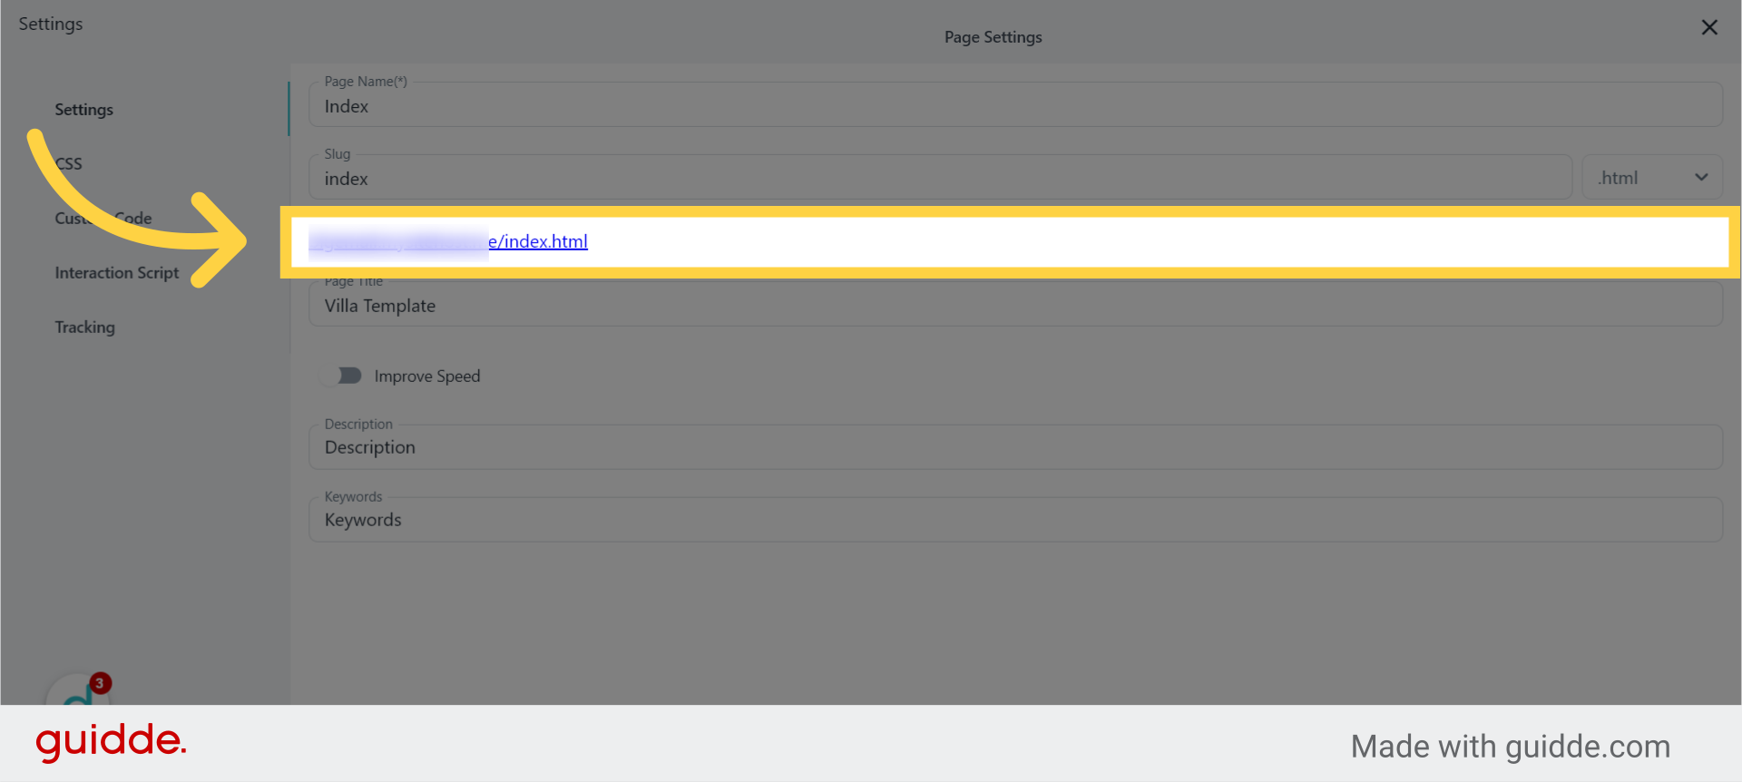Focus the Keywords input field
Screen dimensions: 1742x782
[1014, 520]
